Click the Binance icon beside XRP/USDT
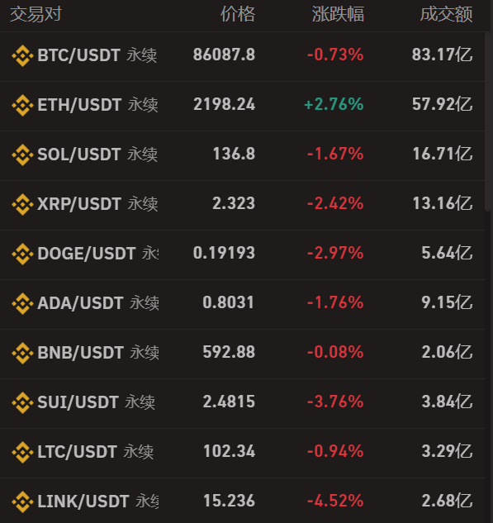Viewport: 493px width, 523px height. pos(22,204)
